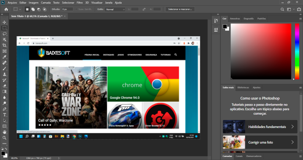Close the Sem Título-1 document tab
The image size is (303, 160).
[x=65, y=16]
